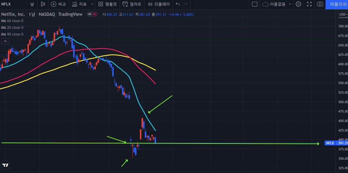This screenshot has height=173, width=348.
Task: Click the 405.33 open price value
Action: (111, 14)
